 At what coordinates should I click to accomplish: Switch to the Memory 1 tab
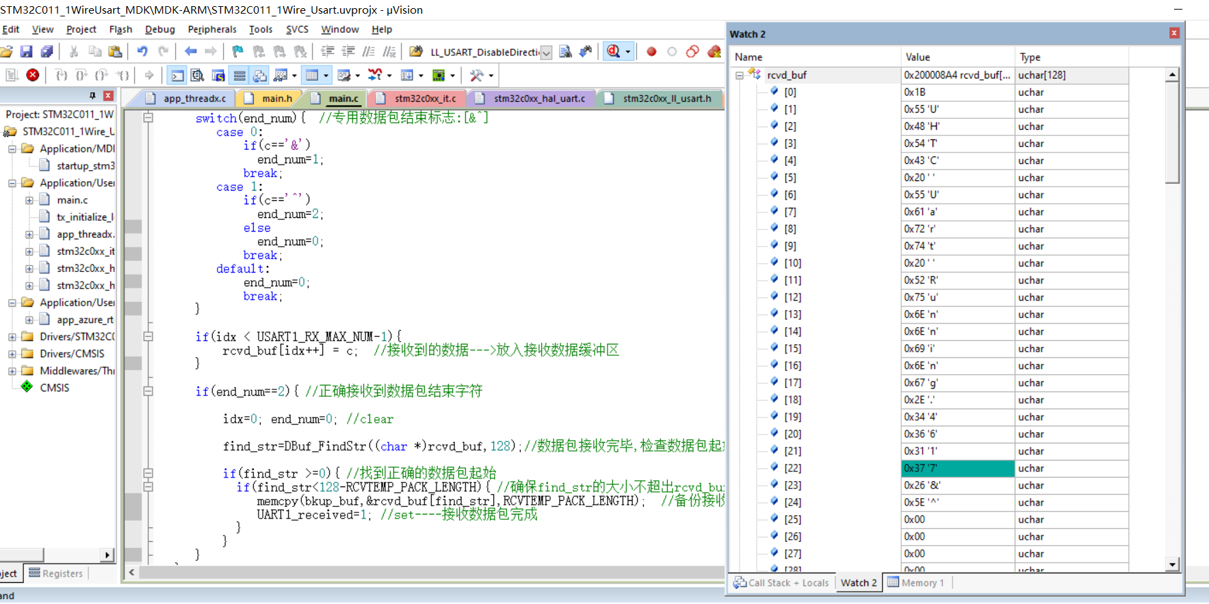point(915,583)
